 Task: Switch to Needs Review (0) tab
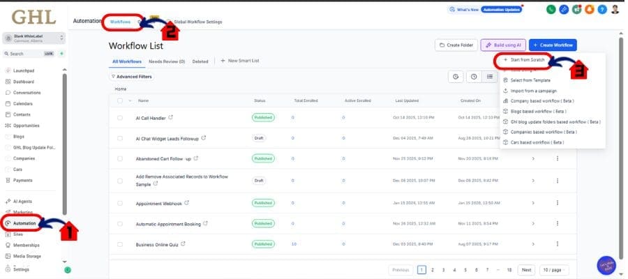click(167, 61)
